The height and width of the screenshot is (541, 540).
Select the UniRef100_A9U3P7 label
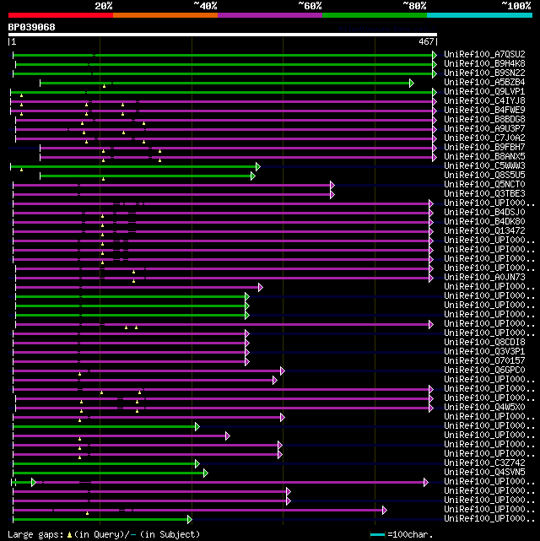click(x=484, y=129)
